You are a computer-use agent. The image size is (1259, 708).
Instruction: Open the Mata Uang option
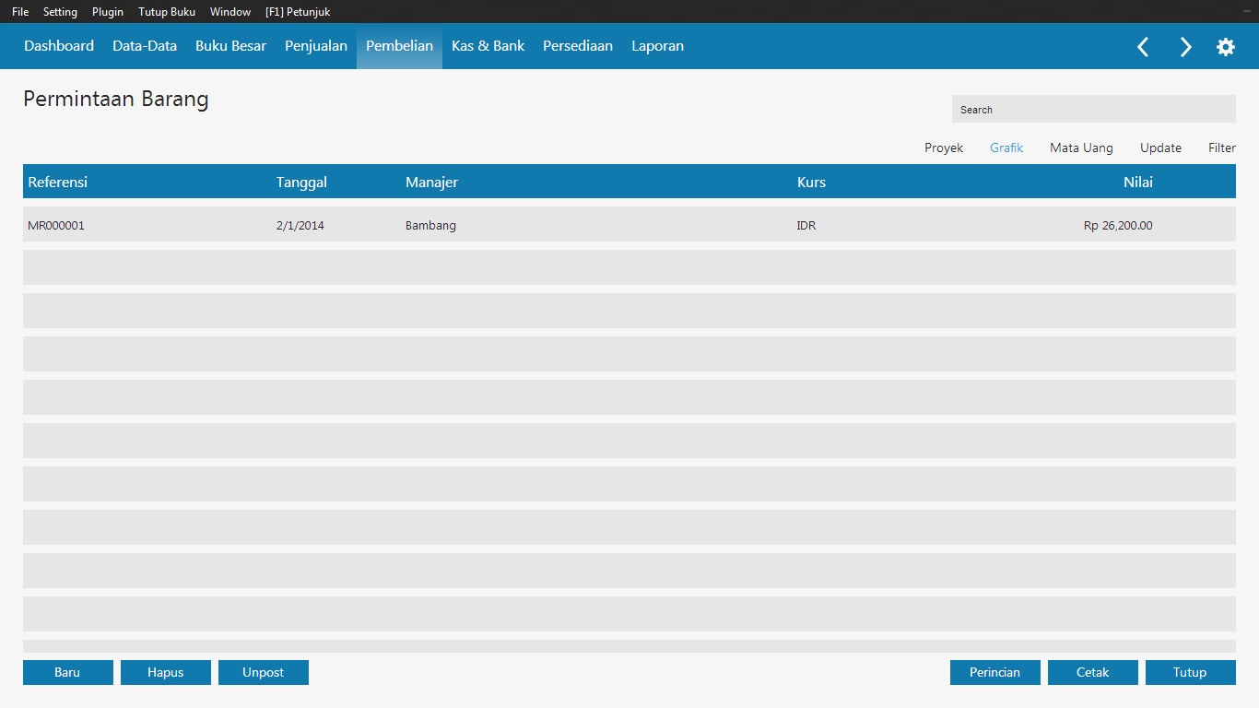(x=1081, y=147)
